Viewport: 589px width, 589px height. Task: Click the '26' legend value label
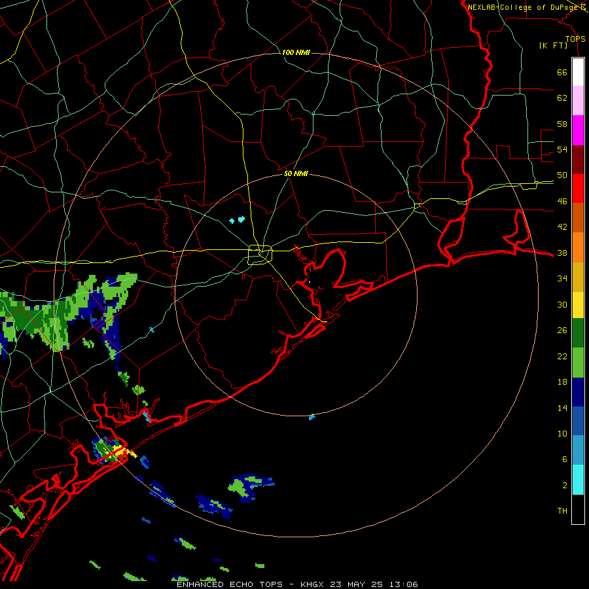point(562,330)
